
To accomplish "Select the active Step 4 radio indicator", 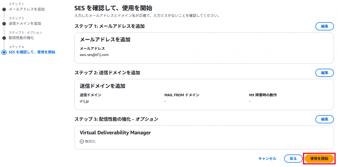I will click(4, 52).
